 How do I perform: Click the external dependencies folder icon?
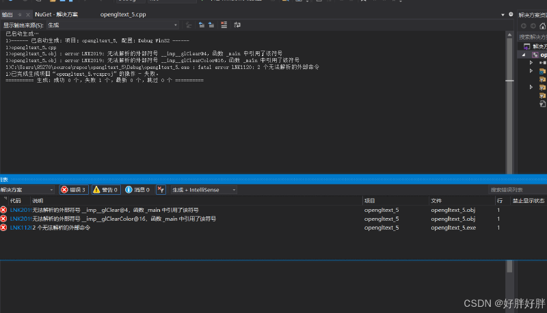pyautogui.click(x=542, y=71)
